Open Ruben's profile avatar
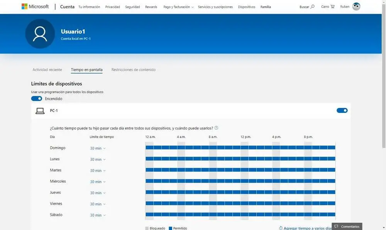The image size is (386, 230). tap(356, 7)
